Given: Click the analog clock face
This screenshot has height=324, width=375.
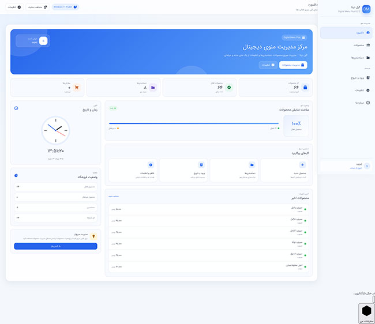Looking at the screenshot, I should (56, 130).
